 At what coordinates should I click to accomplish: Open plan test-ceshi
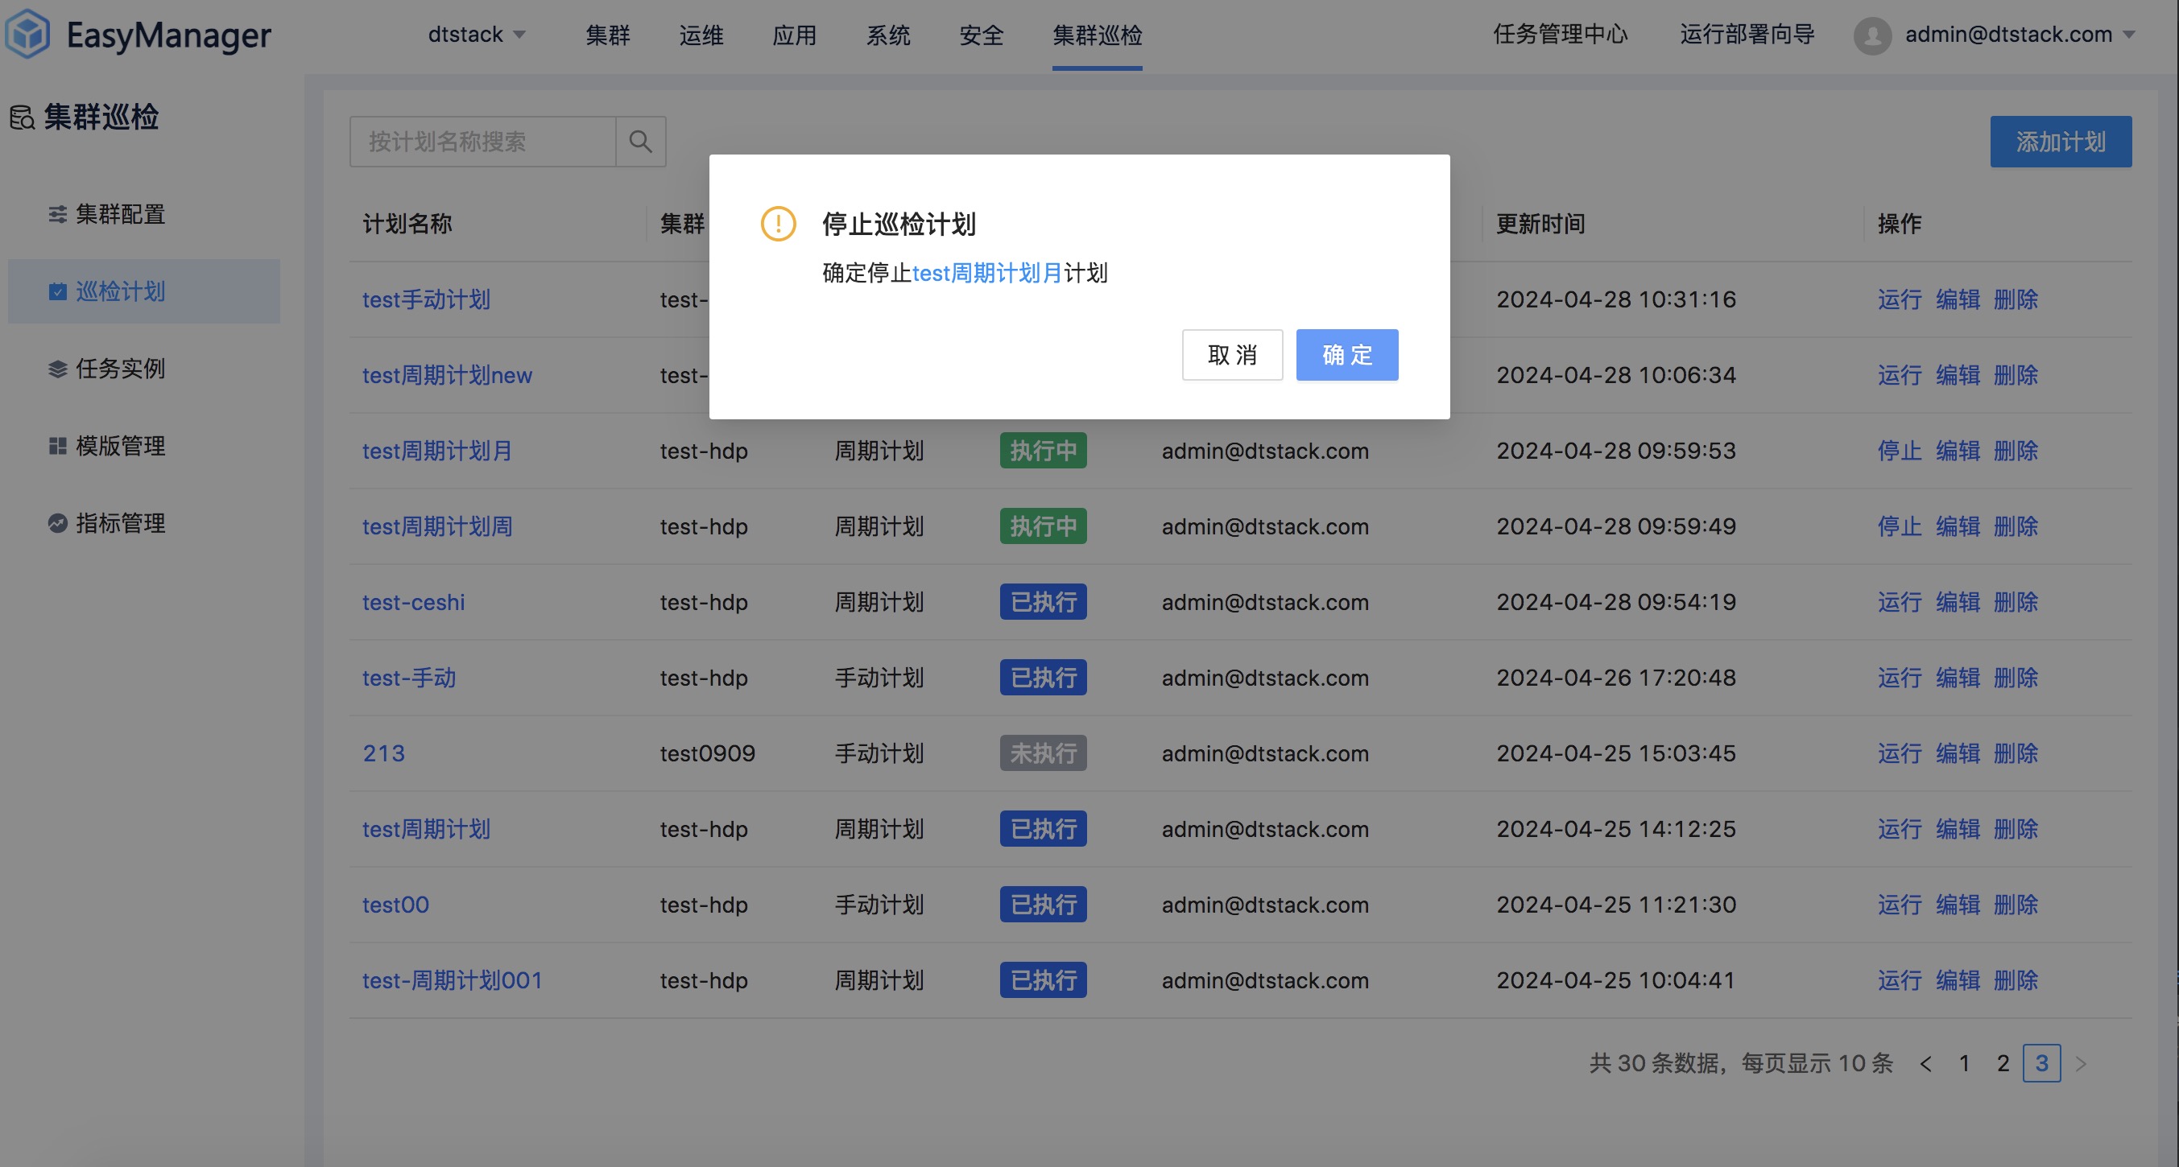[414, 602]
